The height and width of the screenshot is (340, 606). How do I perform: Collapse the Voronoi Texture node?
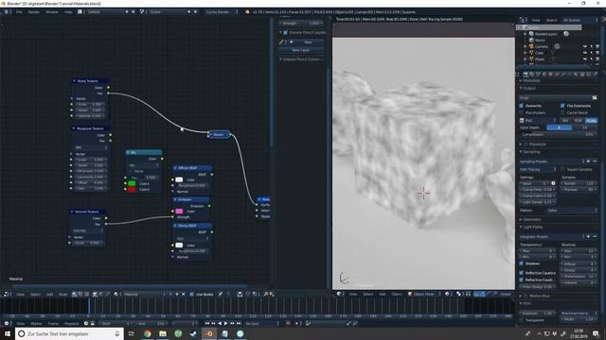(x=72, y=212)
